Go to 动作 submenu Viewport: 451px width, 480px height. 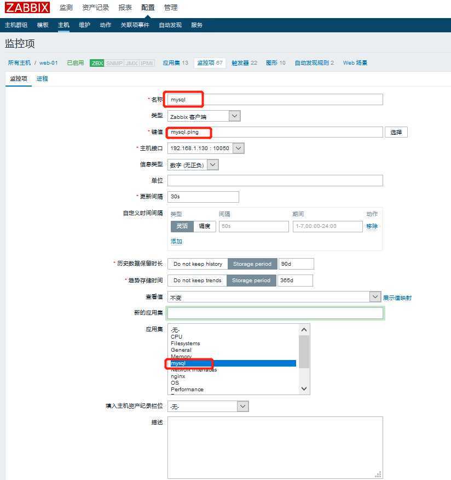tap(106, 25)
